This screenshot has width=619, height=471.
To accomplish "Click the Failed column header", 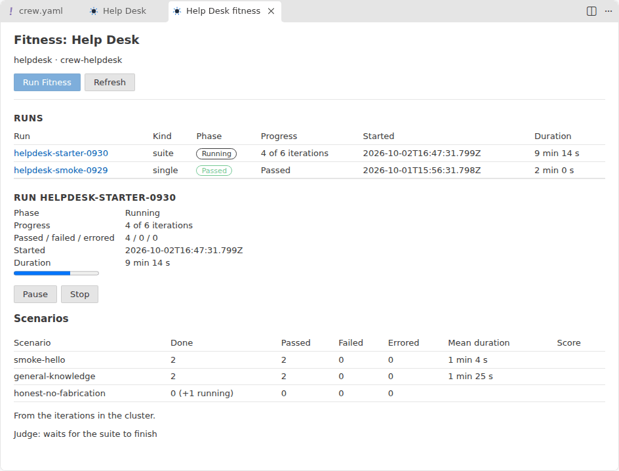I will [x=351, y=342].
